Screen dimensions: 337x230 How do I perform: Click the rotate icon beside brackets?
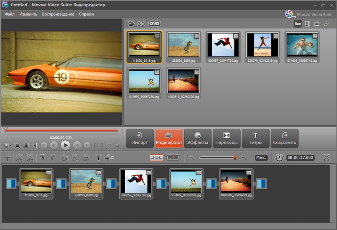tap(110, 145)
